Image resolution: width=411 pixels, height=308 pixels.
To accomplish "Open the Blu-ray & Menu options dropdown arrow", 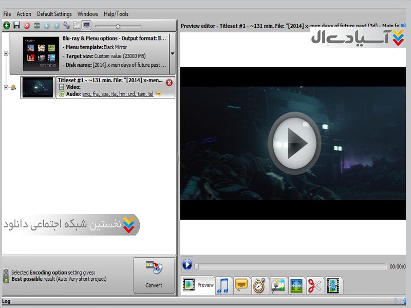I will tap(172, 53).
